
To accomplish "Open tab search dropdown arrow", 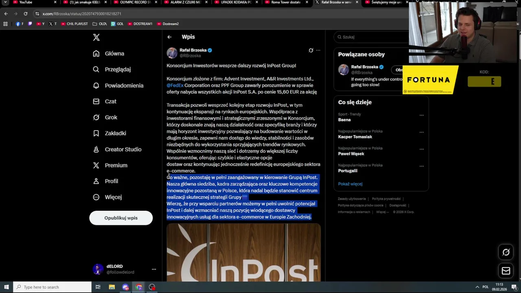I will (6, 2).
